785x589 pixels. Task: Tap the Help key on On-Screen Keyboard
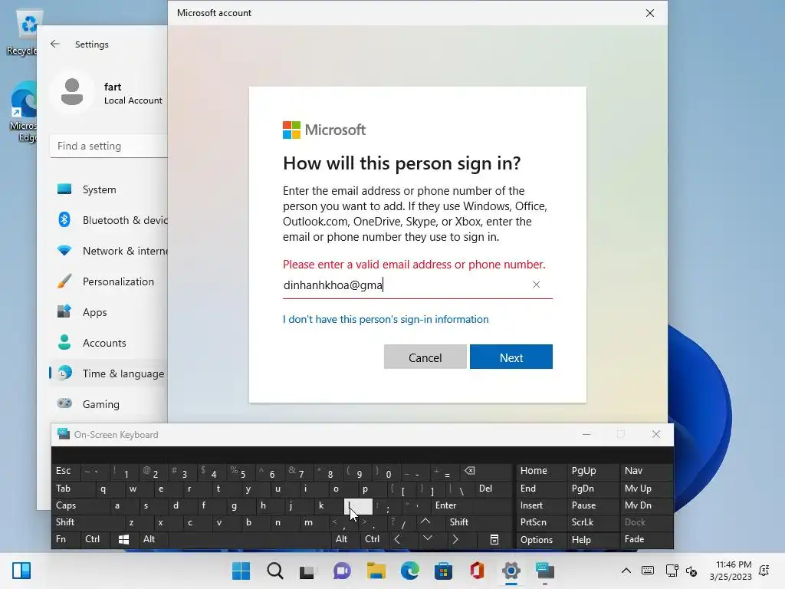(593, 539)
